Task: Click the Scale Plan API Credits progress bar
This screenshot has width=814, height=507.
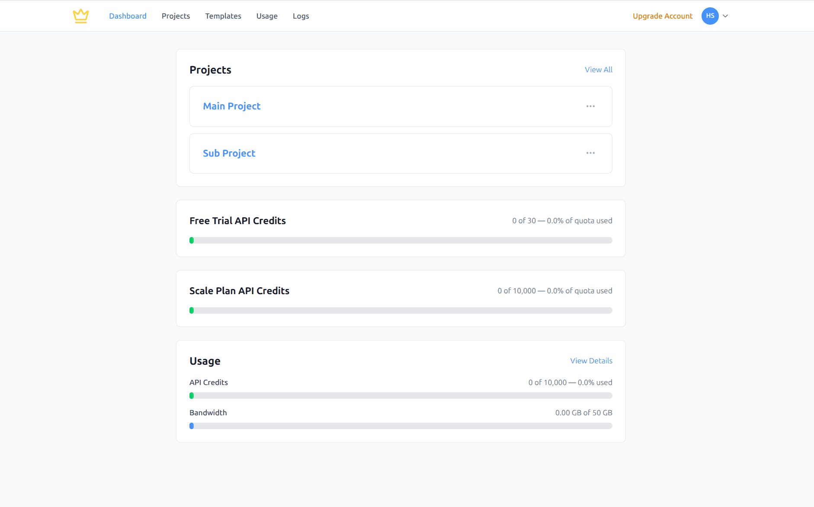Action: click(401, 311)
